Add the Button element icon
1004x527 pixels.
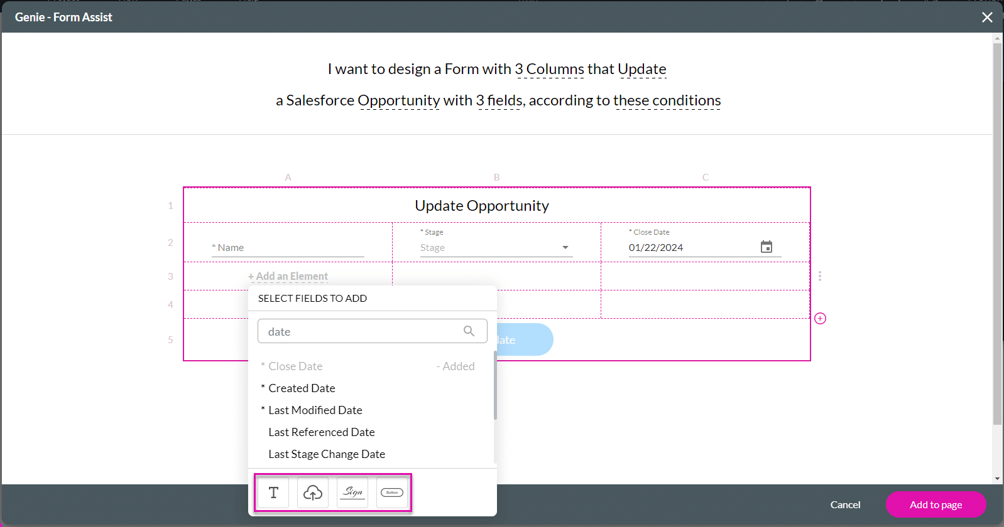(x=392, y=492)
